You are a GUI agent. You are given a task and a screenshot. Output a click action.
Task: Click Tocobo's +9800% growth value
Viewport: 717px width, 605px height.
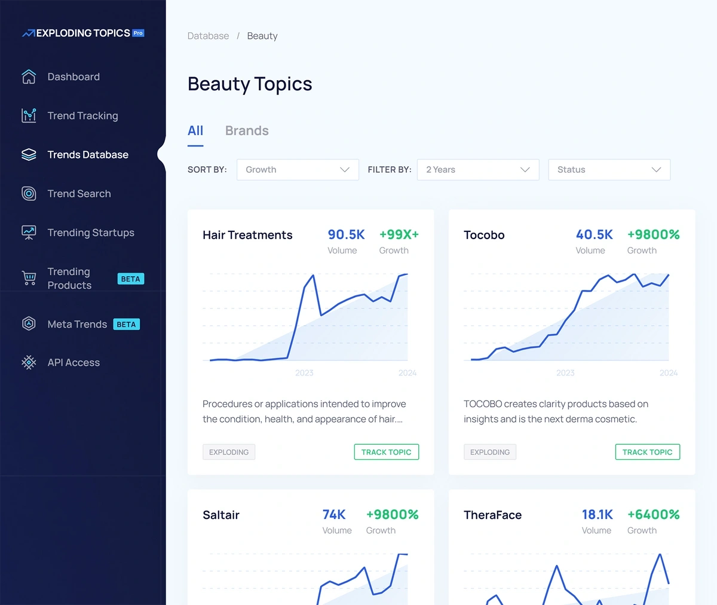(x=654, y=234)
